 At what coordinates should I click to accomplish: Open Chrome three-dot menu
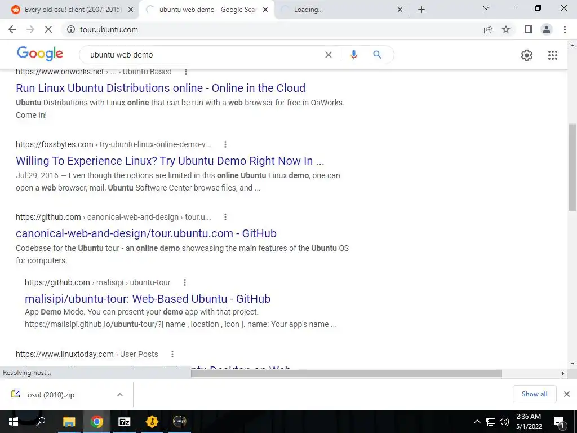point(565,29)
